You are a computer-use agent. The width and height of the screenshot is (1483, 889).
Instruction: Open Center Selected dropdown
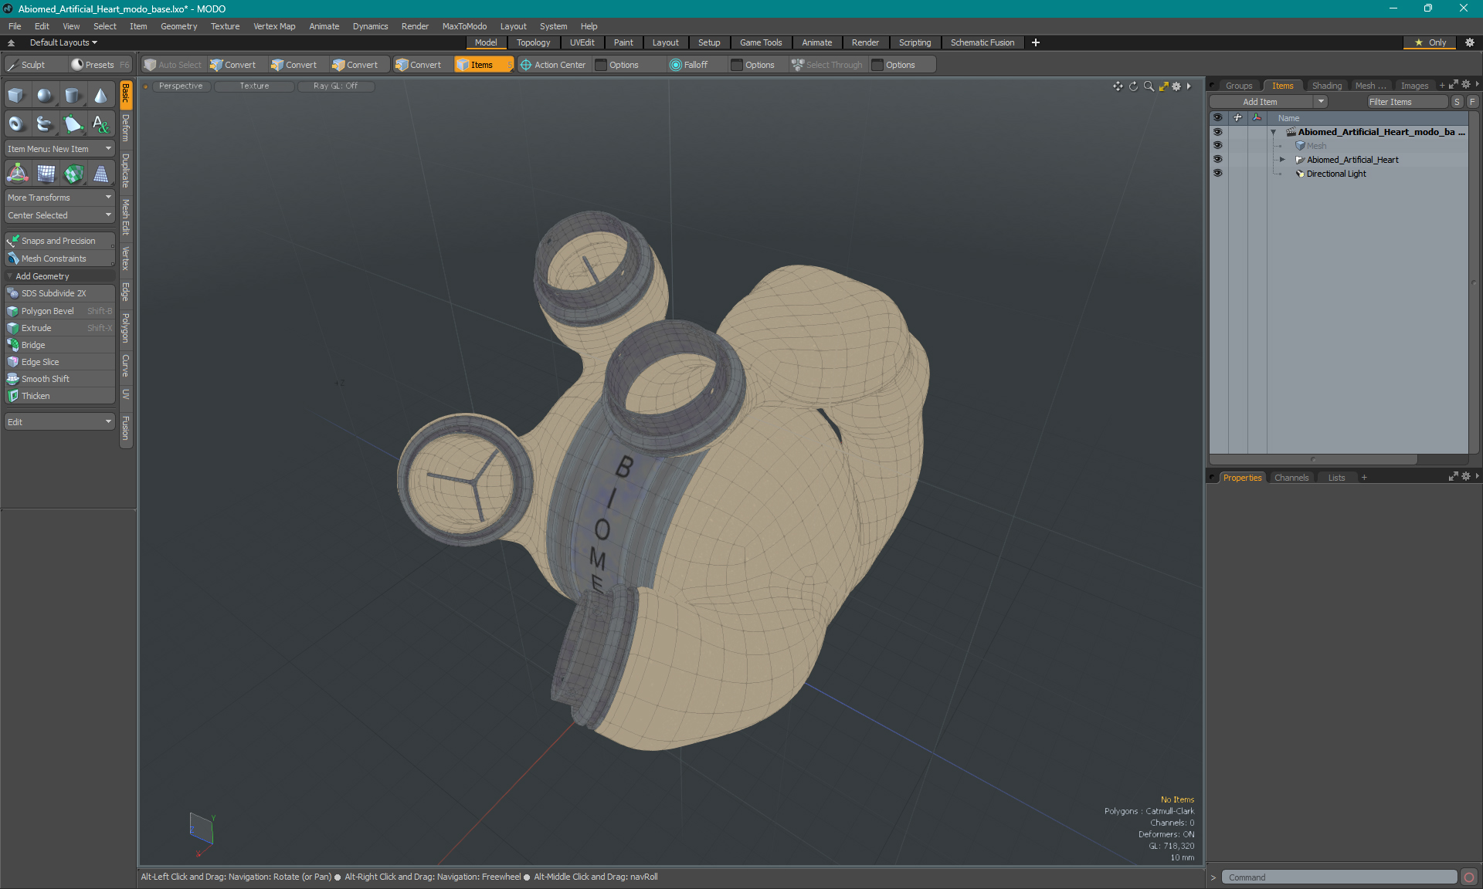[59, 215]
